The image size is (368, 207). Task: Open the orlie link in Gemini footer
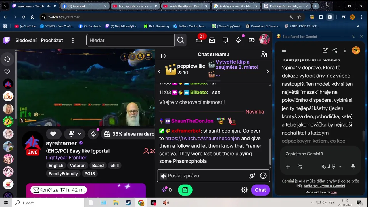pyautogui.click(x=333, y=192)
